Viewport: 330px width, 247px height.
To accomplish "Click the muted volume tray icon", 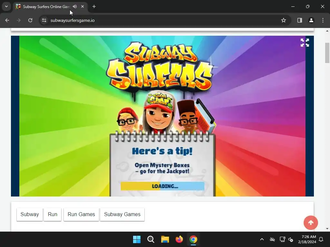I will coord(291,239).
